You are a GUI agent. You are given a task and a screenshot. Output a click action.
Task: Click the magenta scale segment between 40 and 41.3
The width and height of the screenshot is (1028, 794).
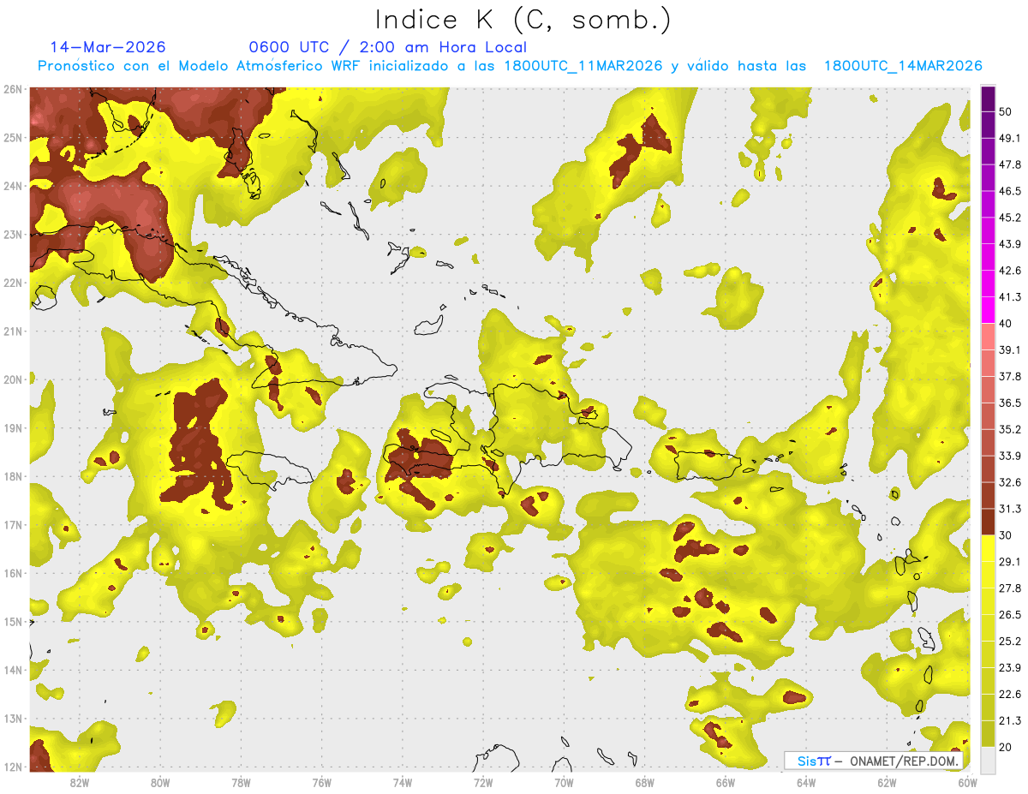click(x=988, y=310)
